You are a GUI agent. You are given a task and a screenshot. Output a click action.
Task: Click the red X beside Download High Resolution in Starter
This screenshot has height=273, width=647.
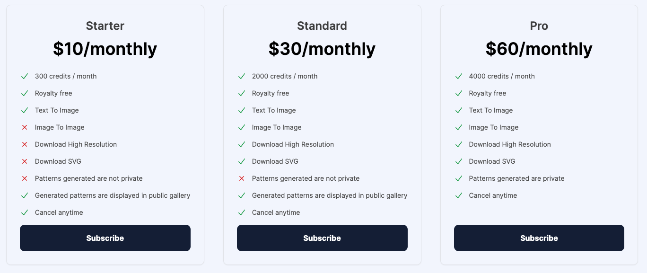(x=25, y=144)
